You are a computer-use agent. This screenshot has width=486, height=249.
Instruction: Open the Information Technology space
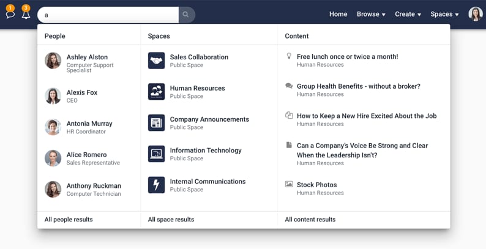[206, 151]
